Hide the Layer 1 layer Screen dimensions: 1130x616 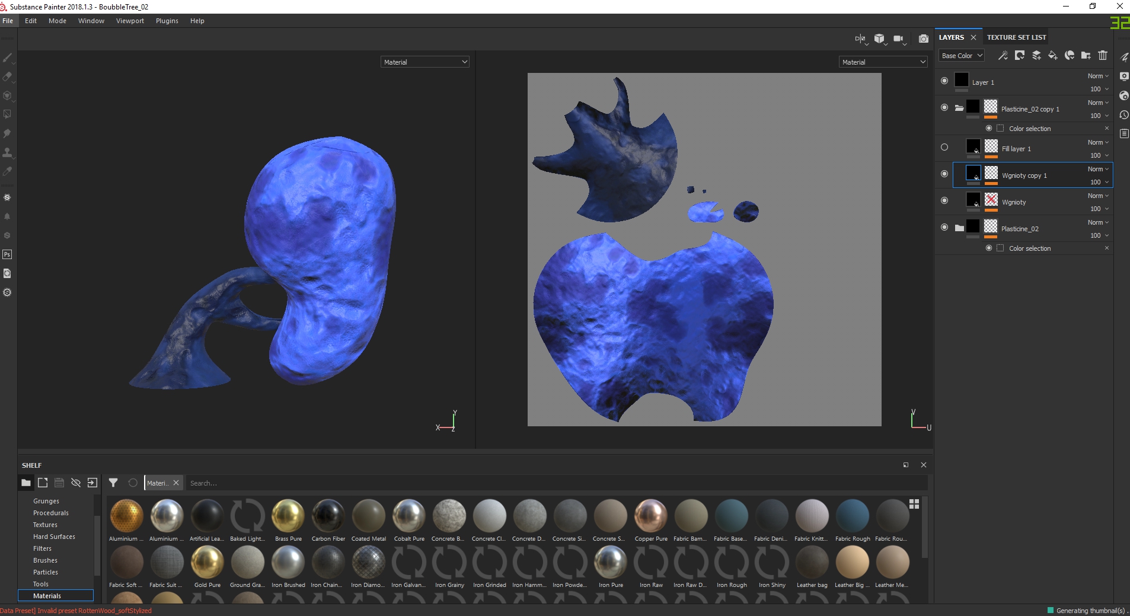pos(944,81)
